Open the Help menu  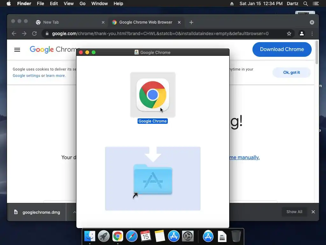coord(118,4)
